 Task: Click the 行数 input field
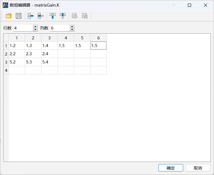tap(23, 28)
